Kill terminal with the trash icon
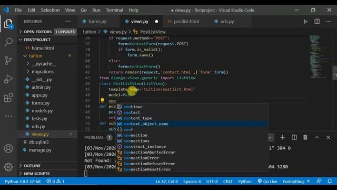The width and height of the screenshot is (337, 190). [x=305, y=137]
